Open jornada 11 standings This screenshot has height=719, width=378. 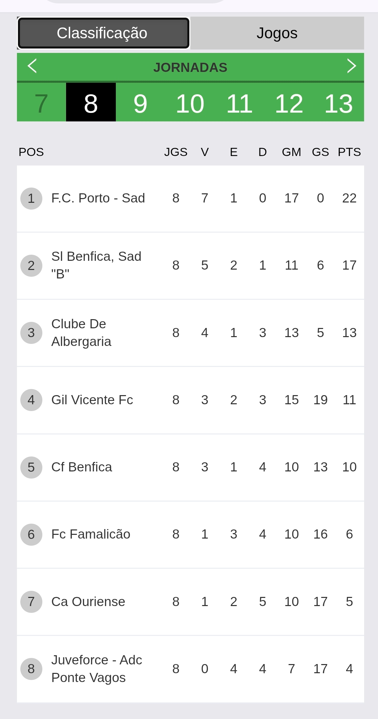(239, 103)
